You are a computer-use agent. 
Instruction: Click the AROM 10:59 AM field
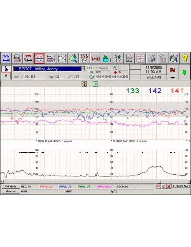click(112, 77)
